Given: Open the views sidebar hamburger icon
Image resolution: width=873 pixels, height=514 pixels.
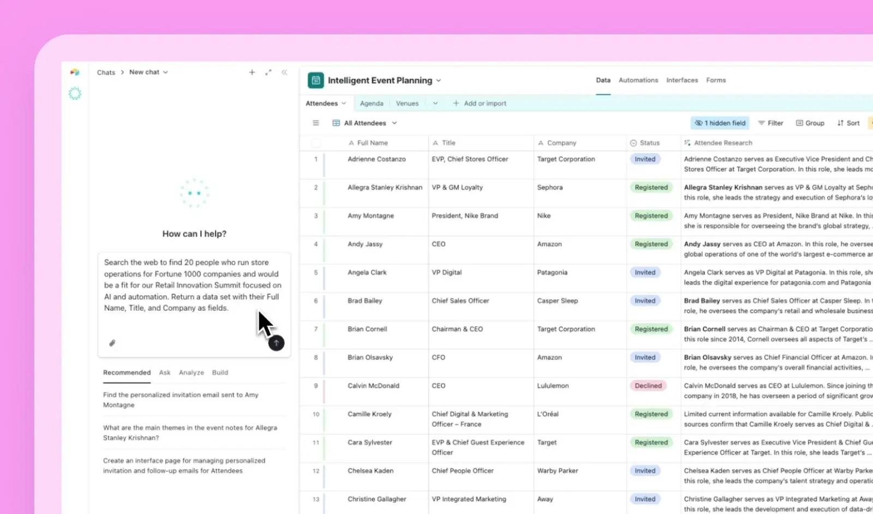Looking at the screenshot, I should click(315, 123).
